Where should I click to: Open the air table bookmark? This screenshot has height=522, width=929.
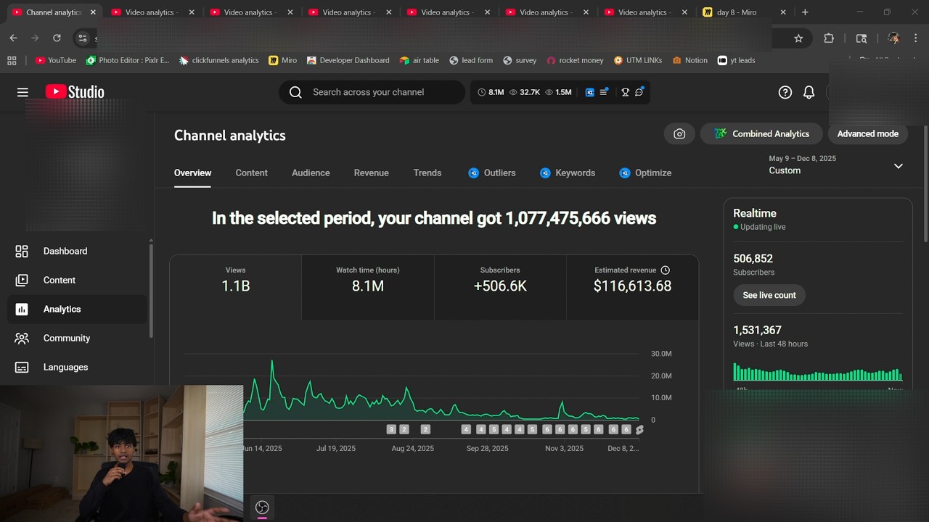(420, 60)
